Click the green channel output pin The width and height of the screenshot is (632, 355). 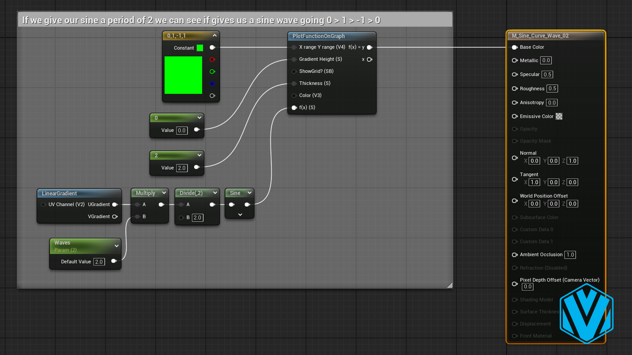coord(212,71)
